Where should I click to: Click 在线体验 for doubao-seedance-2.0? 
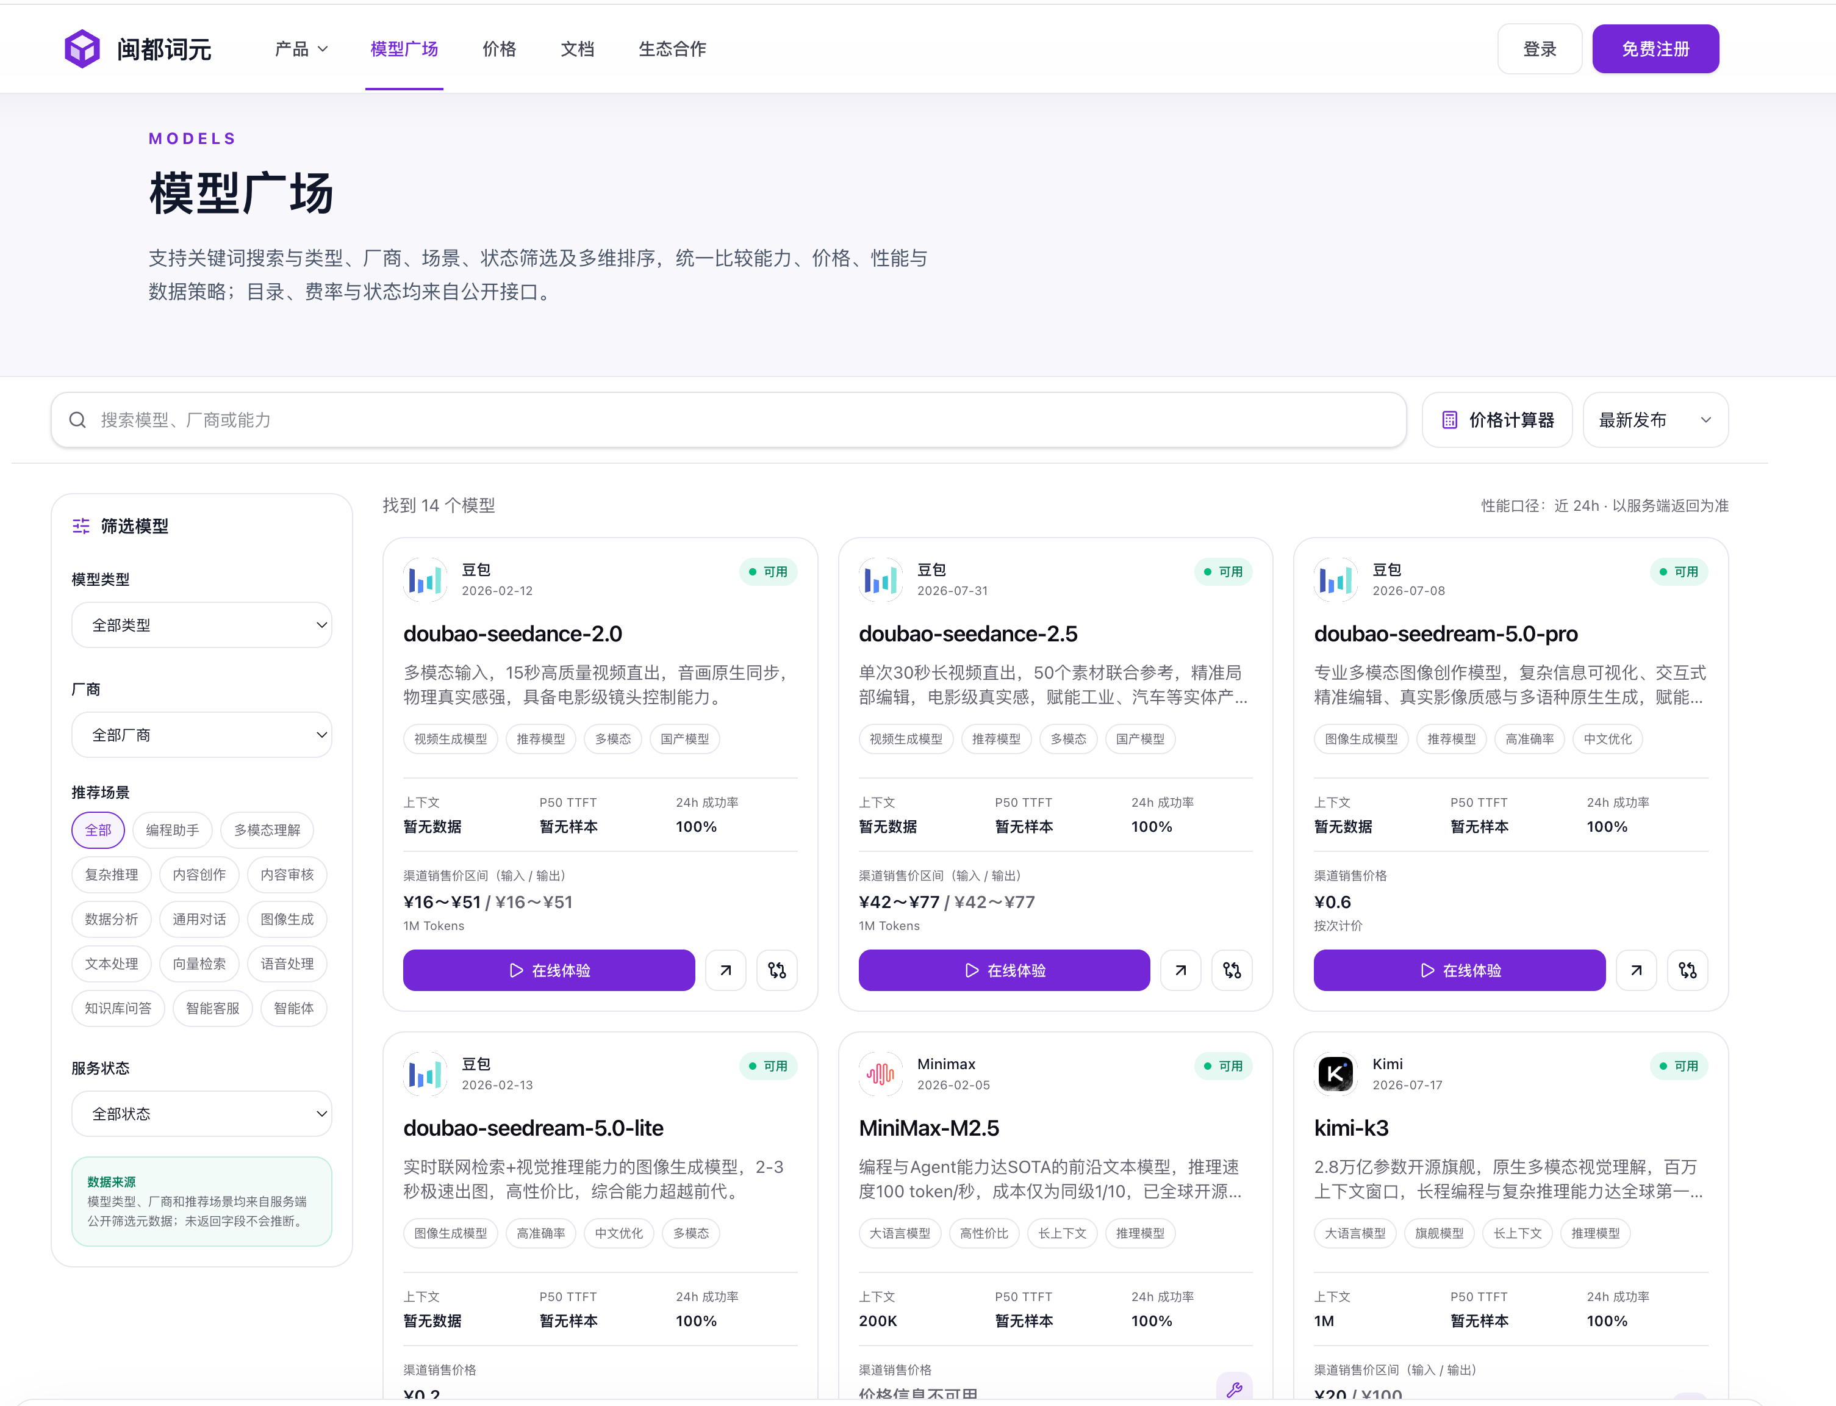tap(549, 970)
